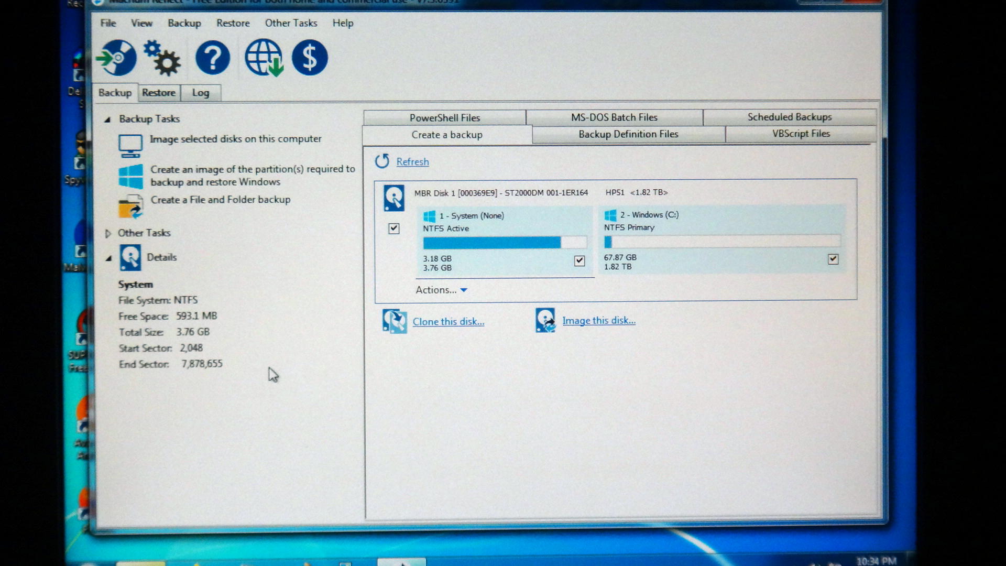
Task: Uncheck the Windows (C:) partition checkbox
Action: point(833,259)
